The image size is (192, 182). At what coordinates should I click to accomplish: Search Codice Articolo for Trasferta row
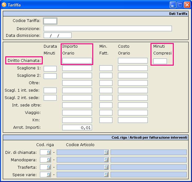coord(106,167)
